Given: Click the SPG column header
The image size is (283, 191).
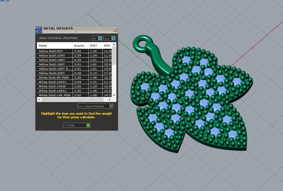Looking at the screenshot, I should pyautogui.click(x=107, y=46).
